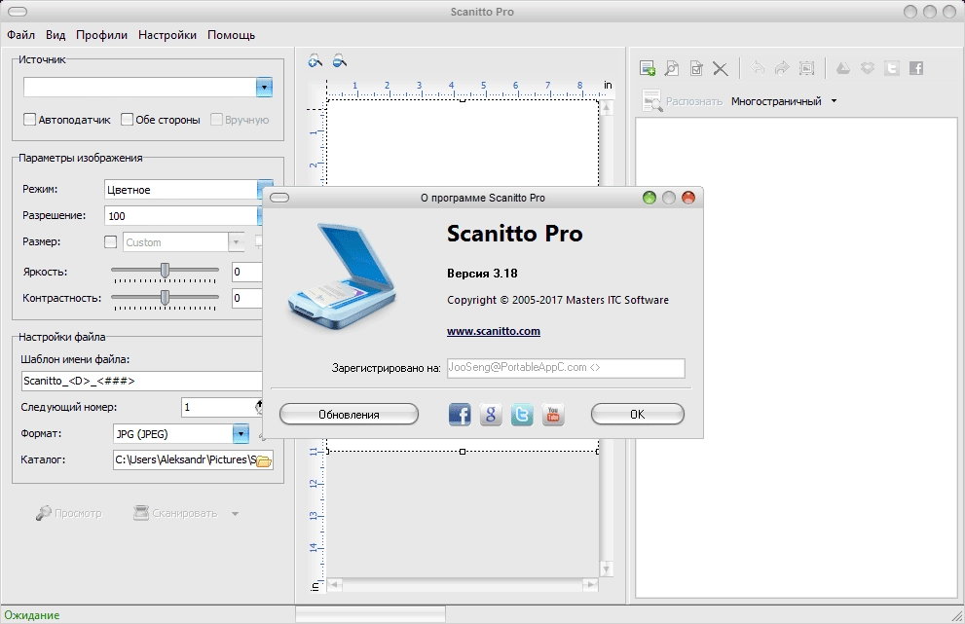Enable the Автоподатчик checkbox
The width and height of the screenshot is (965, 624).
click(x=29, y=120)
